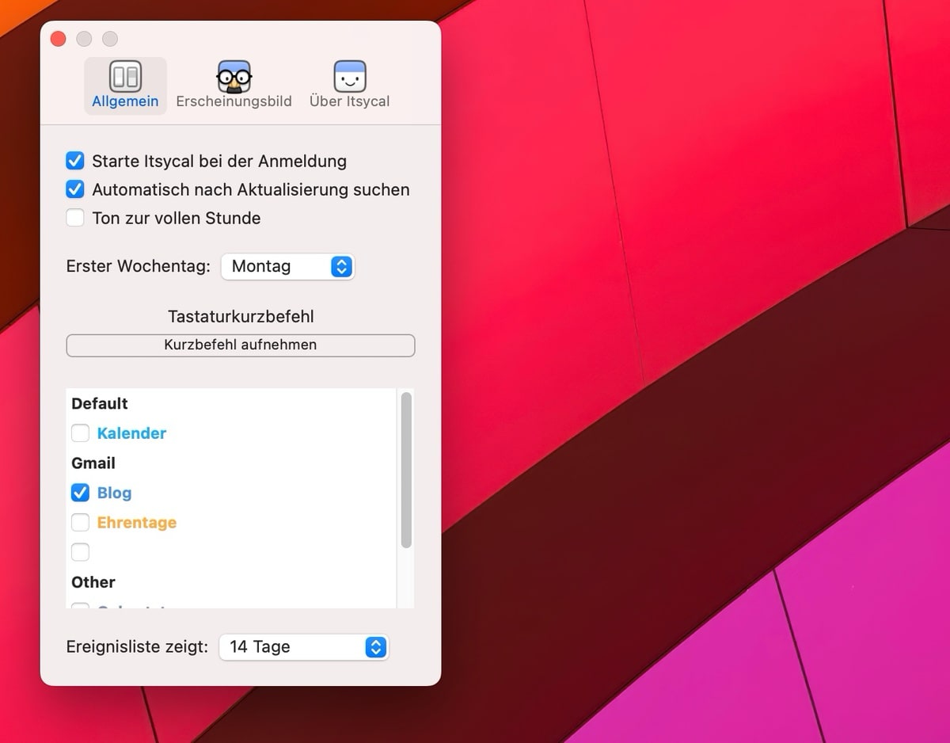The height and width of the screenshot is (743, 950).
Task: Click the blue arrows on Montag popup
Action: [x=341, y=267]
